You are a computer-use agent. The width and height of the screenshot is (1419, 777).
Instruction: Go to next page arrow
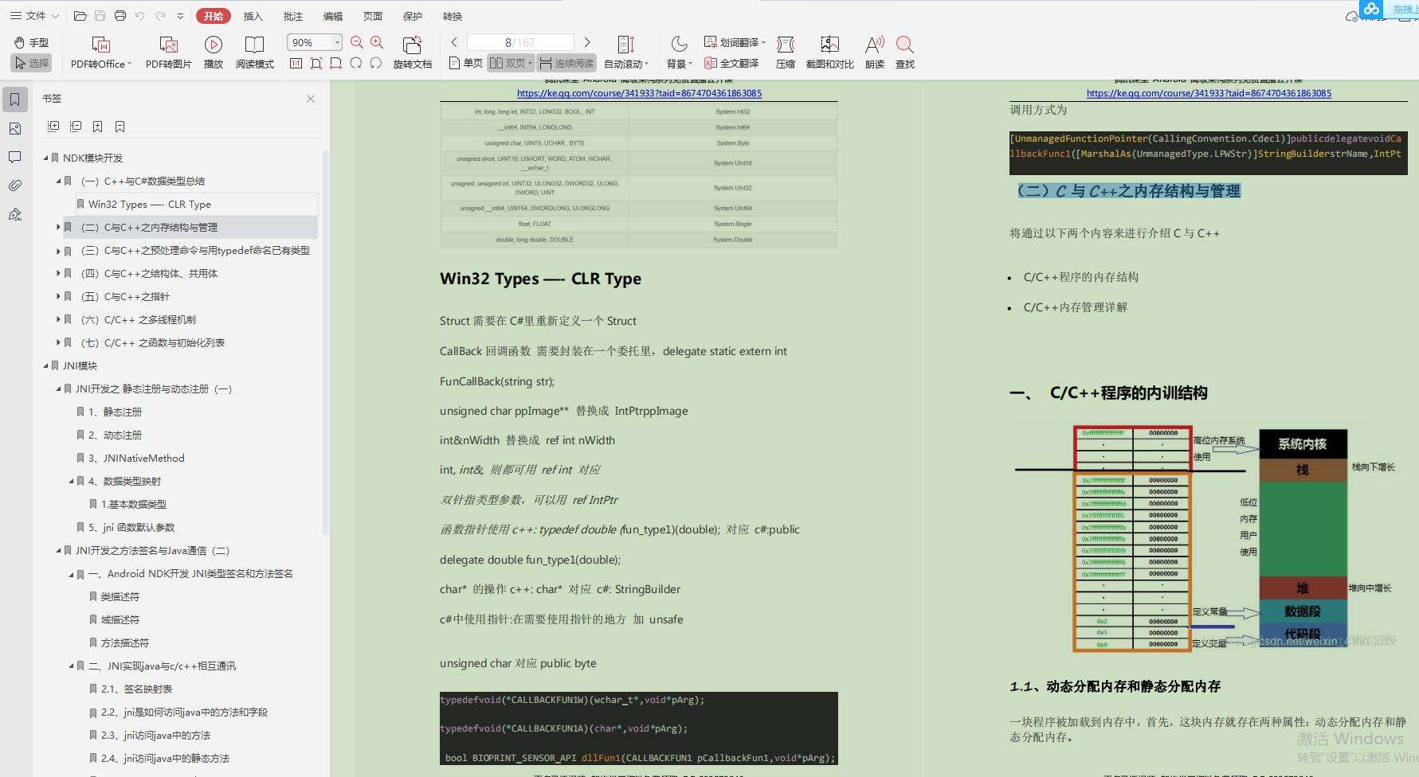click(x=587, y=42)
